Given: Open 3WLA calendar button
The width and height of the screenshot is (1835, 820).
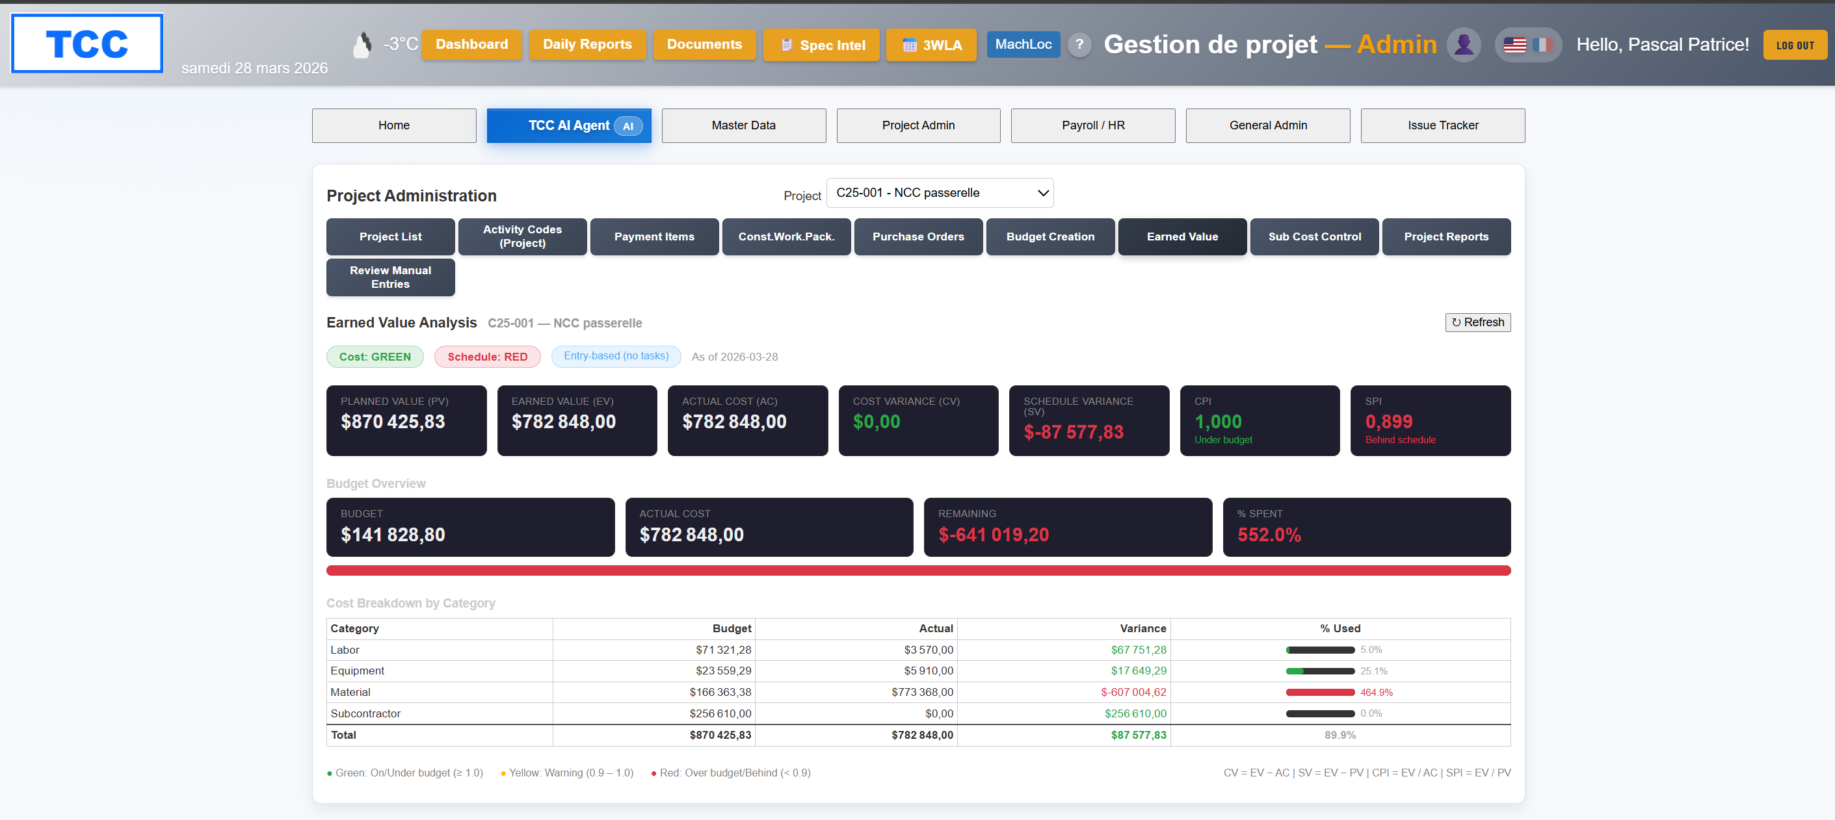Looking at the screenshot, I should pyautogui.click(x=931, y=45).
